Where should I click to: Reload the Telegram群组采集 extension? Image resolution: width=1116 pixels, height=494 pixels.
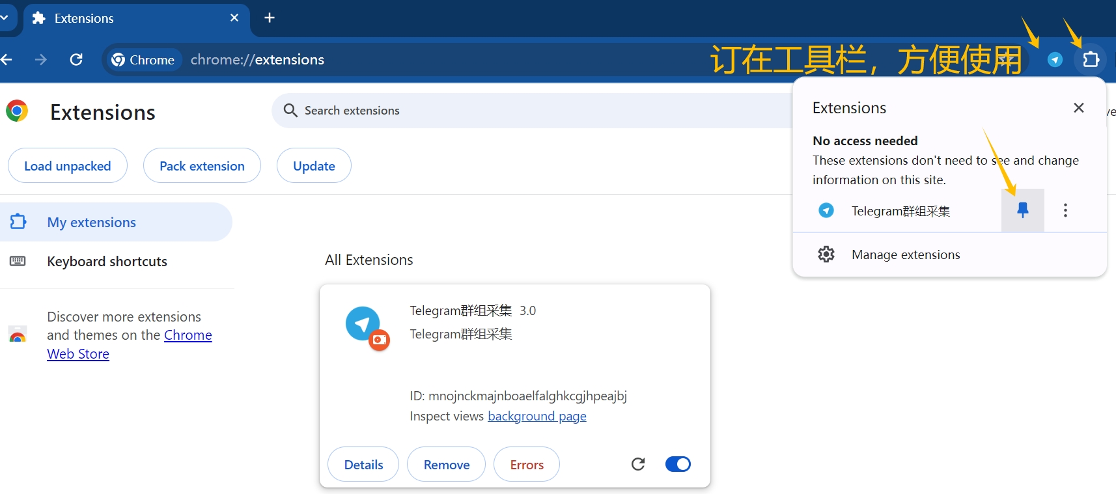[x=638, y=464]
